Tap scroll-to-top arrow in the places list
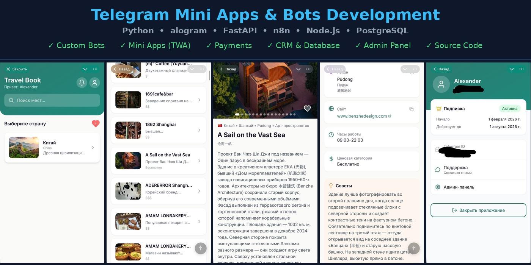This screenshot has height=265, width=531. tap(201, 248)
